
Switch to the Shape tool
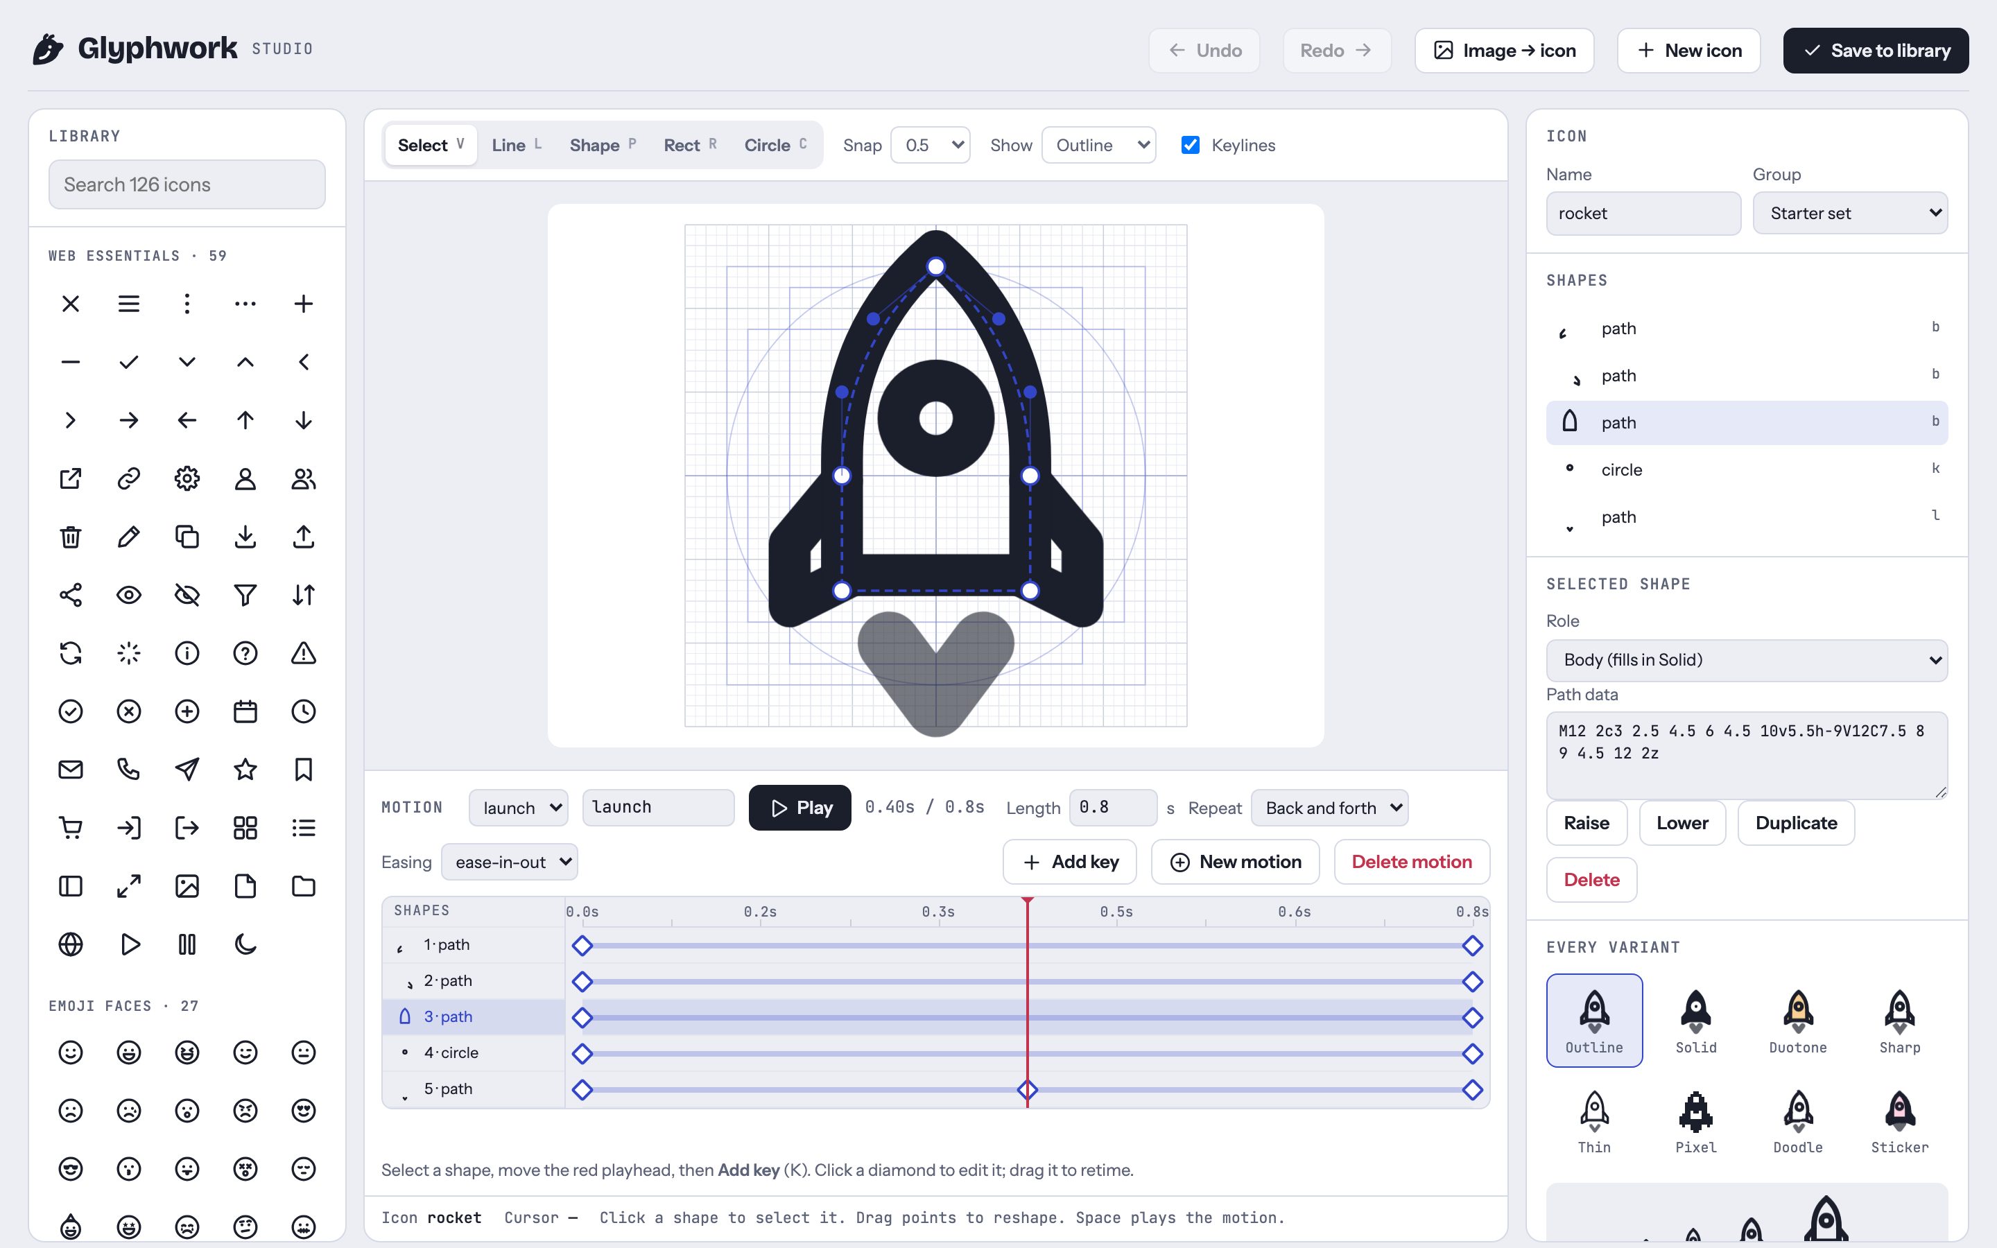click(603, 146)
